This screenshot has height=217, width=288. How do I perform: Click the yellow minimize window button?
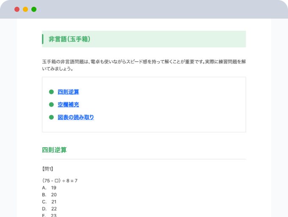click(x=25, y=9)
